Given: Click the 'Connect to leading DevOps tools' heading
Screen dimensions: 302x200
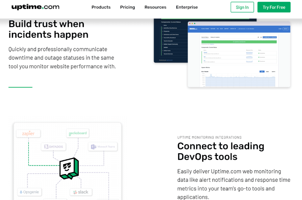Looking at the screenshot, I should click(x=221, y=151).
